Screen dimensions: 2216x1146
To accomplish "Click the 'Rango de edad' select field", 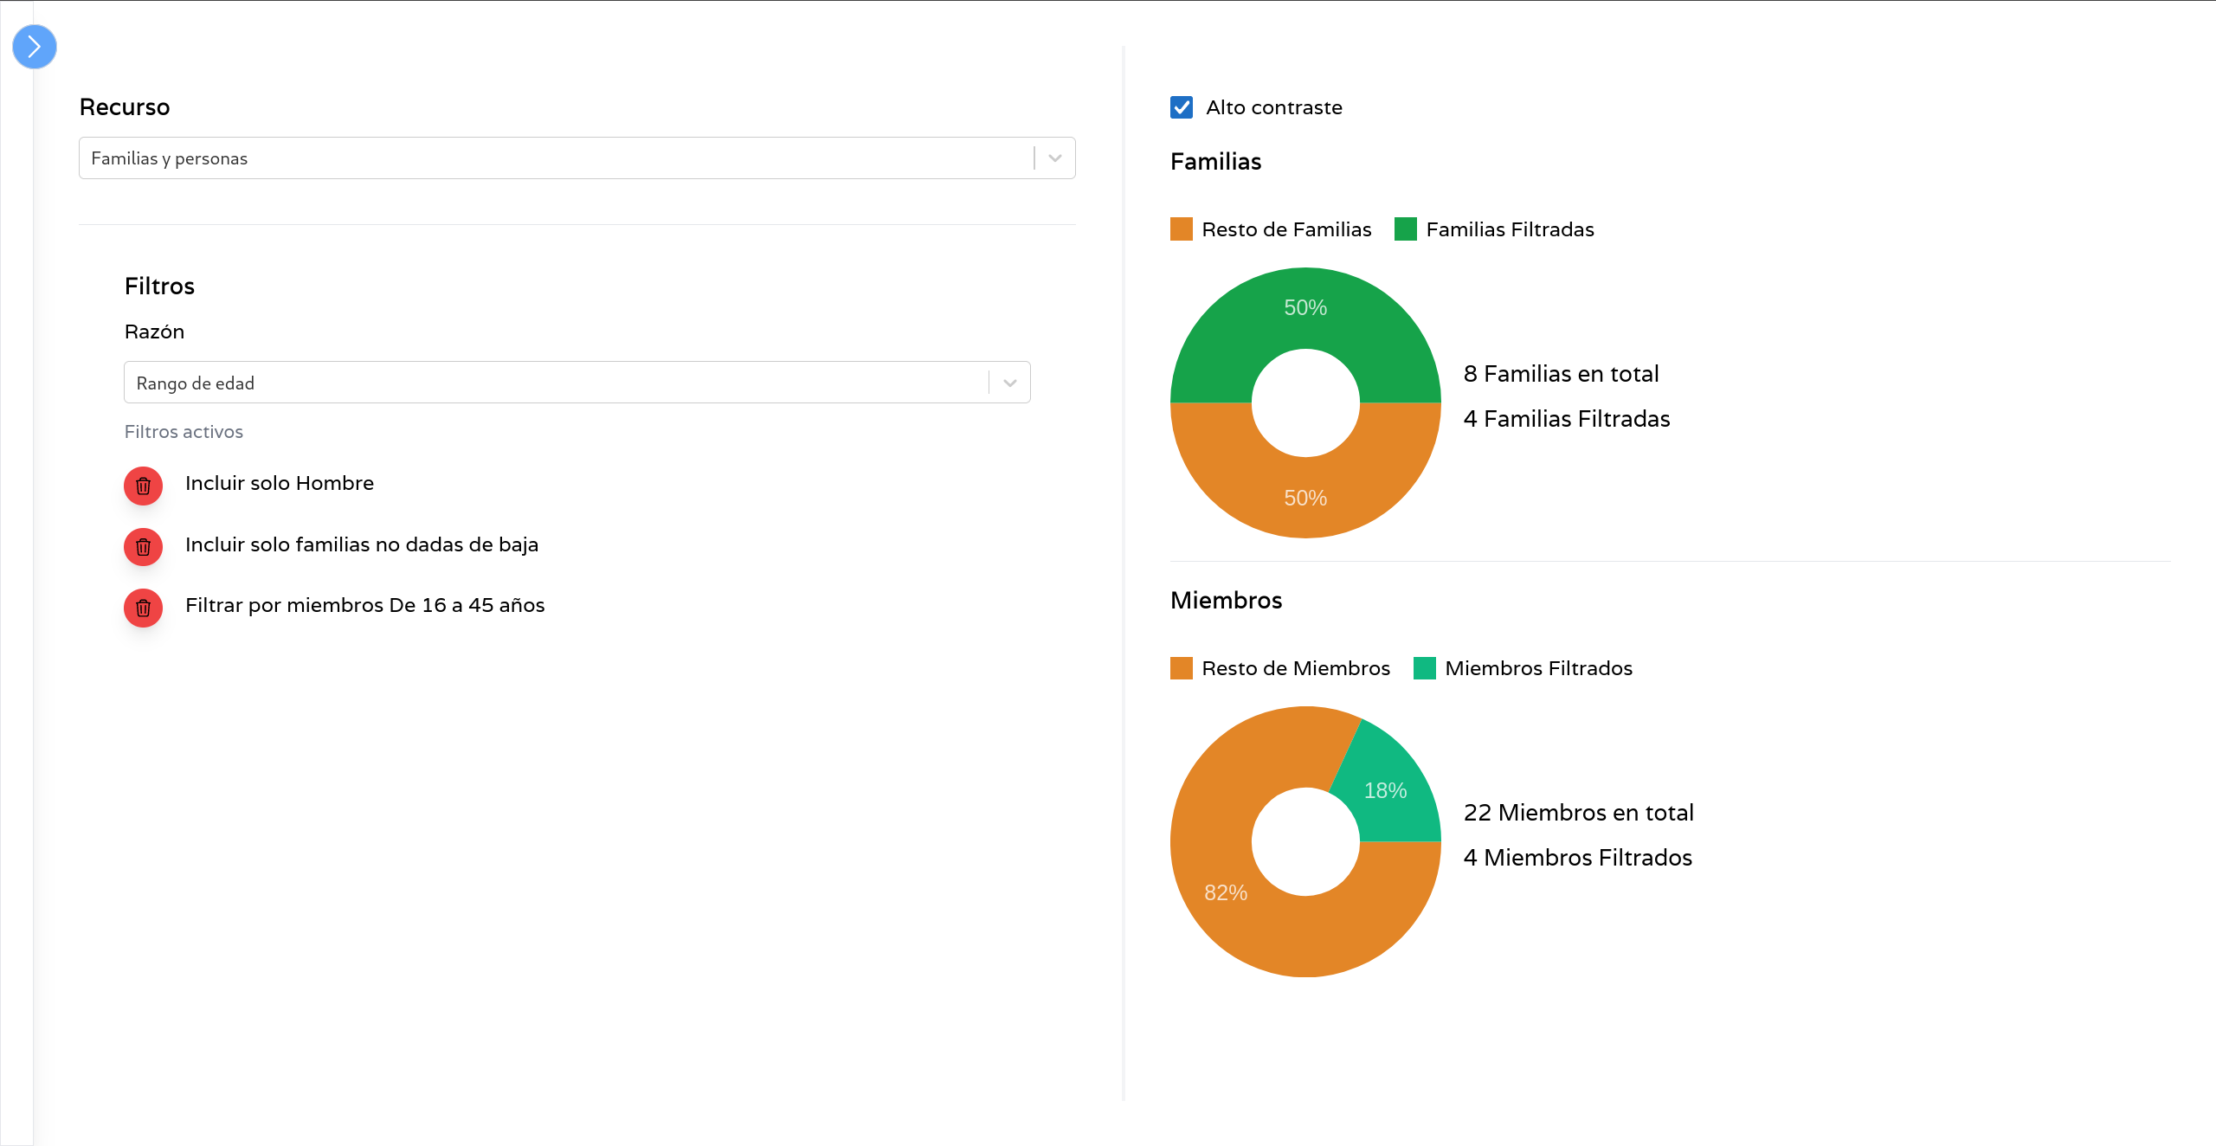I will [554, 383].
